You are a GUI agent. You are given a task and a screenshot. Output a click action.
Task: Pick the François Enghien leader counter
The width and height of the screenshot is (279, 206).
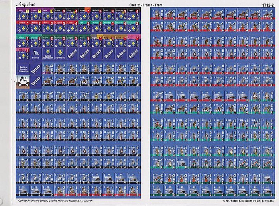click(x=121, y=14)
